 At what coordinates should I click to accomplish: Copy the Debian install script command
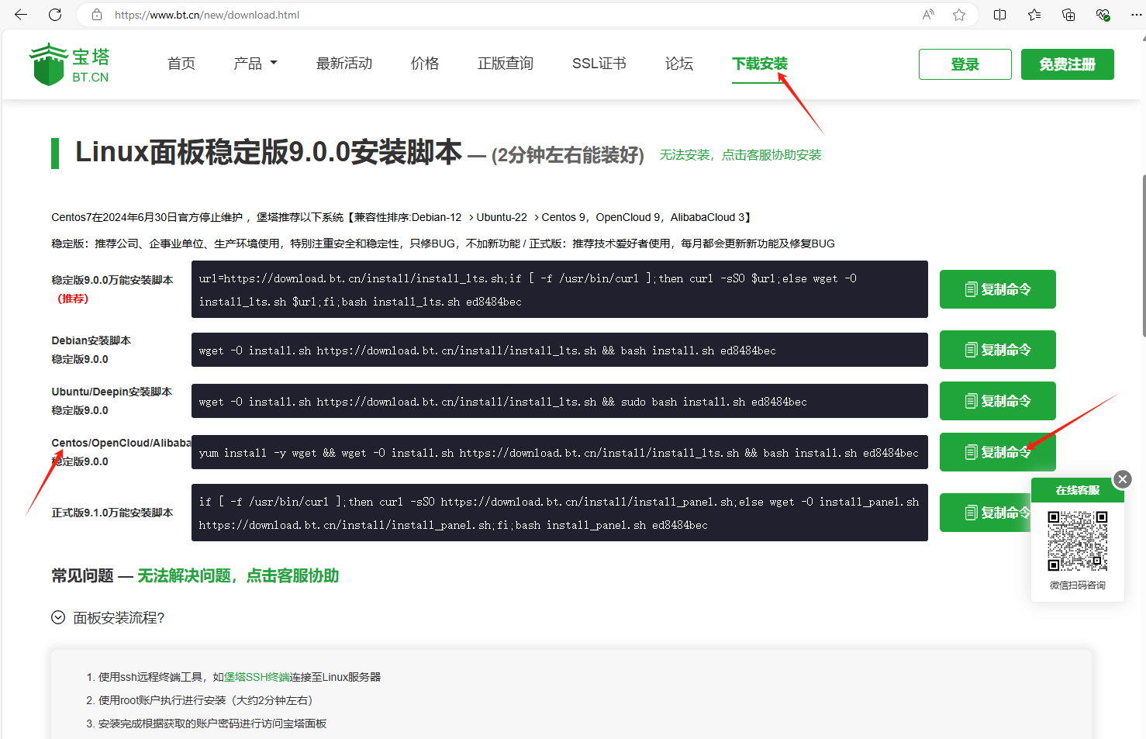[997, 350]
